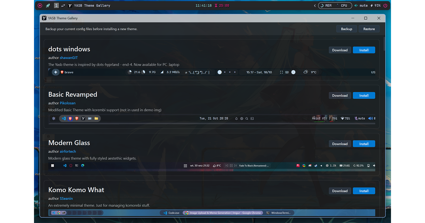Screen dimensions: 425x223
Task: Download the dots windows theme
Action: coord(340,50)
